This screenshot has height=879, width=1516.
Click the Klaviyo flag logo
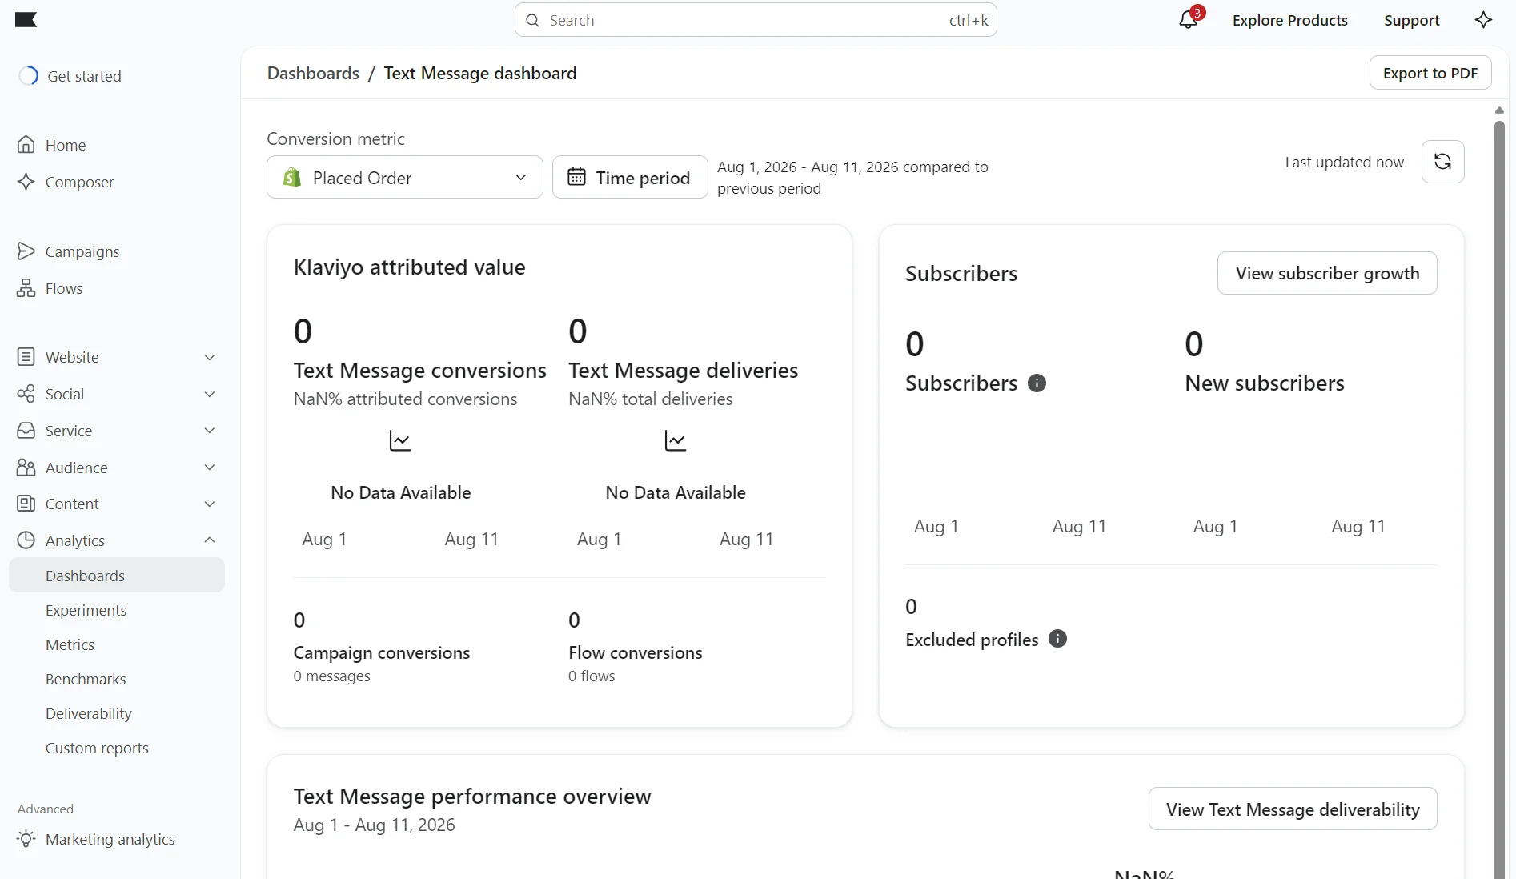pos(26,20)
